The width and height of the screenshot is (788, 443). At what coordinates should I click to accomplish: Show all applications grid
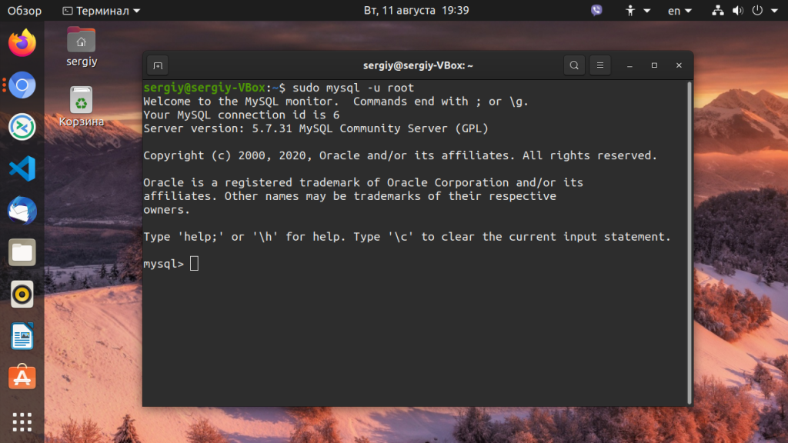pyautogui.click(x=22, y=422)
